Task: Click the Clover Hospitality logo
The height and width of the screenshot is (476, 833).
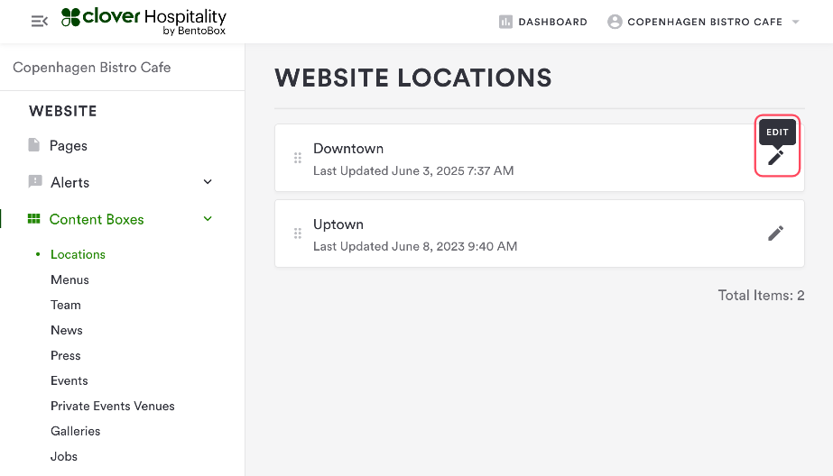Action: [143, 22]
